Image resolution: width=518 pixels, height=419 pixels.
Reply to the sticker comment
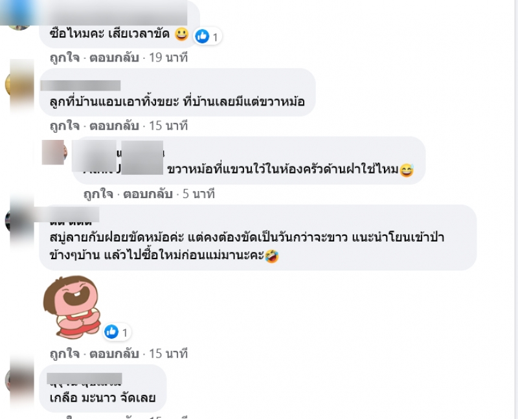(114, 354)
